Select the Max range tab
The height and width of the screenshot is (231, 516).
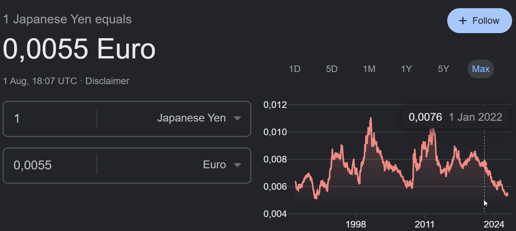[x=481, y=69]
